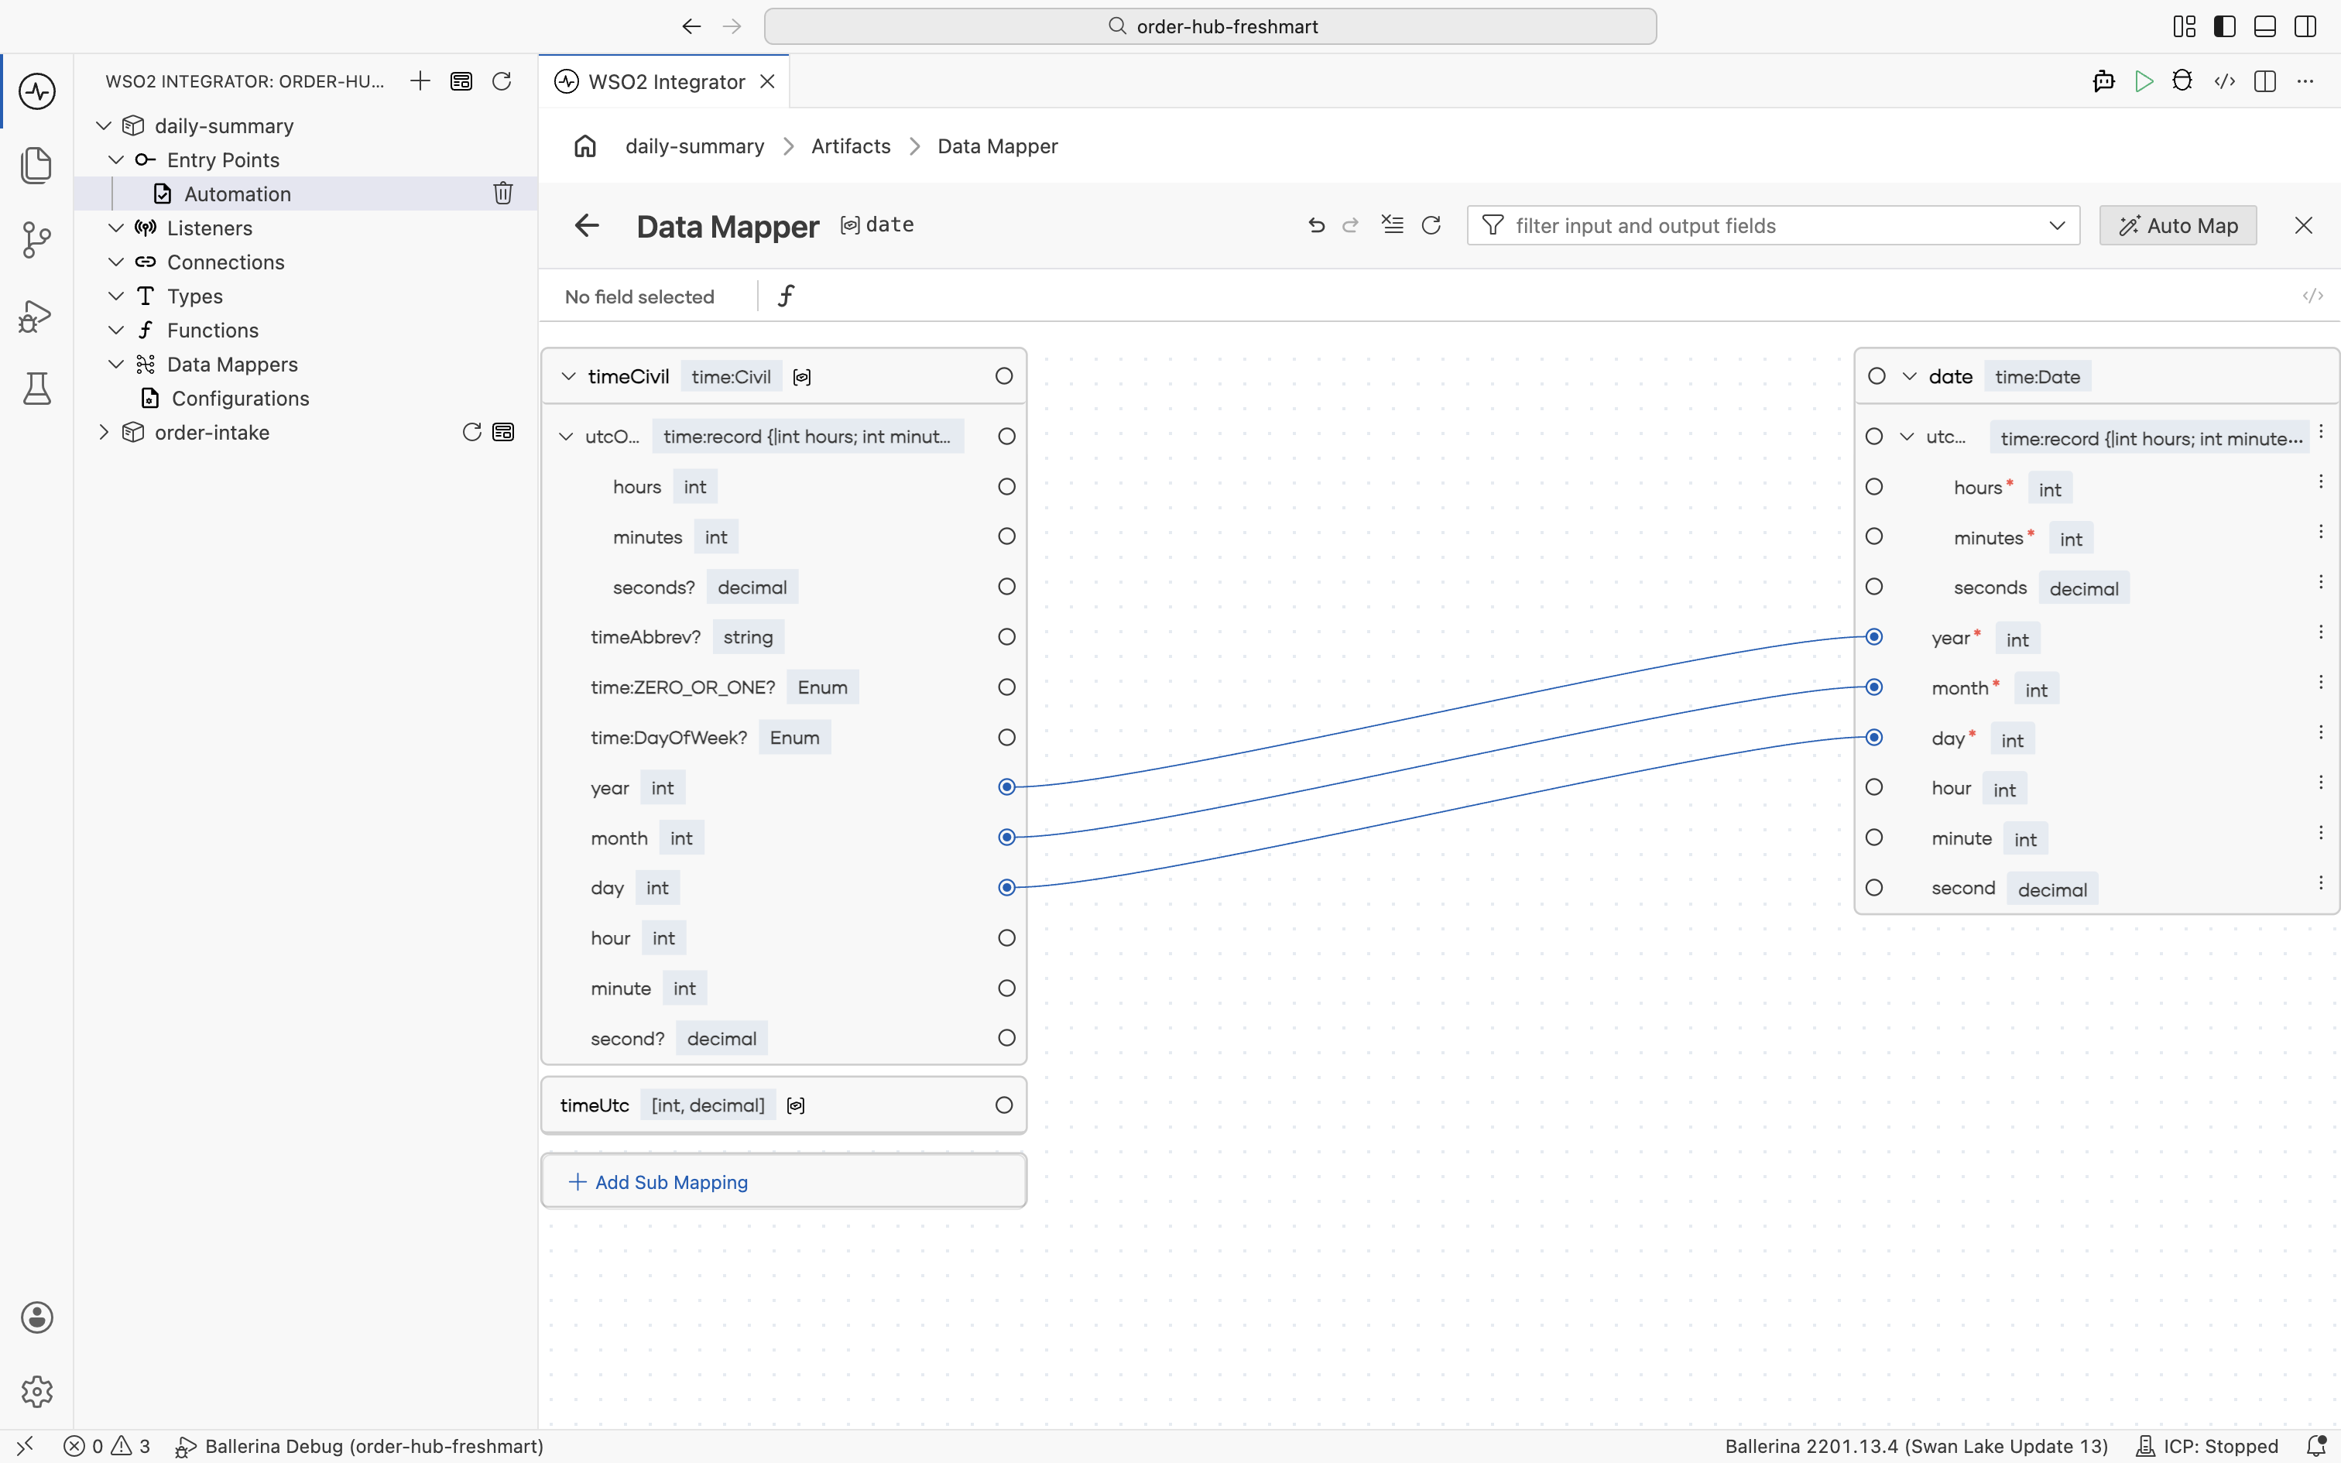Open daily-summary breadcrumb item
The height and width of the screenshot is (1463, 2341).
tap(694, 146)
